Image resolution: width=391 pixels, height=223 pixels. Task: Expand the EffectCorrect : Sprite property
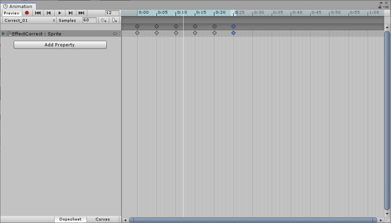(4, 34)
